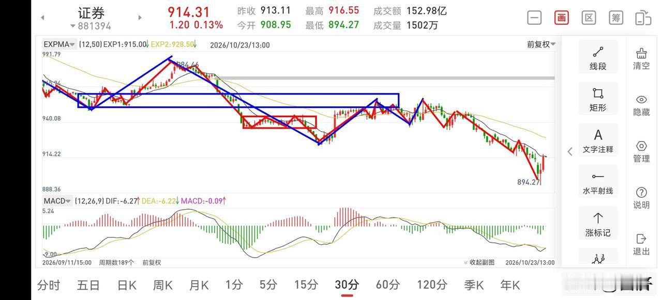This screenshot has height=300, width=661.
Task: Switch to the 分时 tab
Action: pos(49,285)
